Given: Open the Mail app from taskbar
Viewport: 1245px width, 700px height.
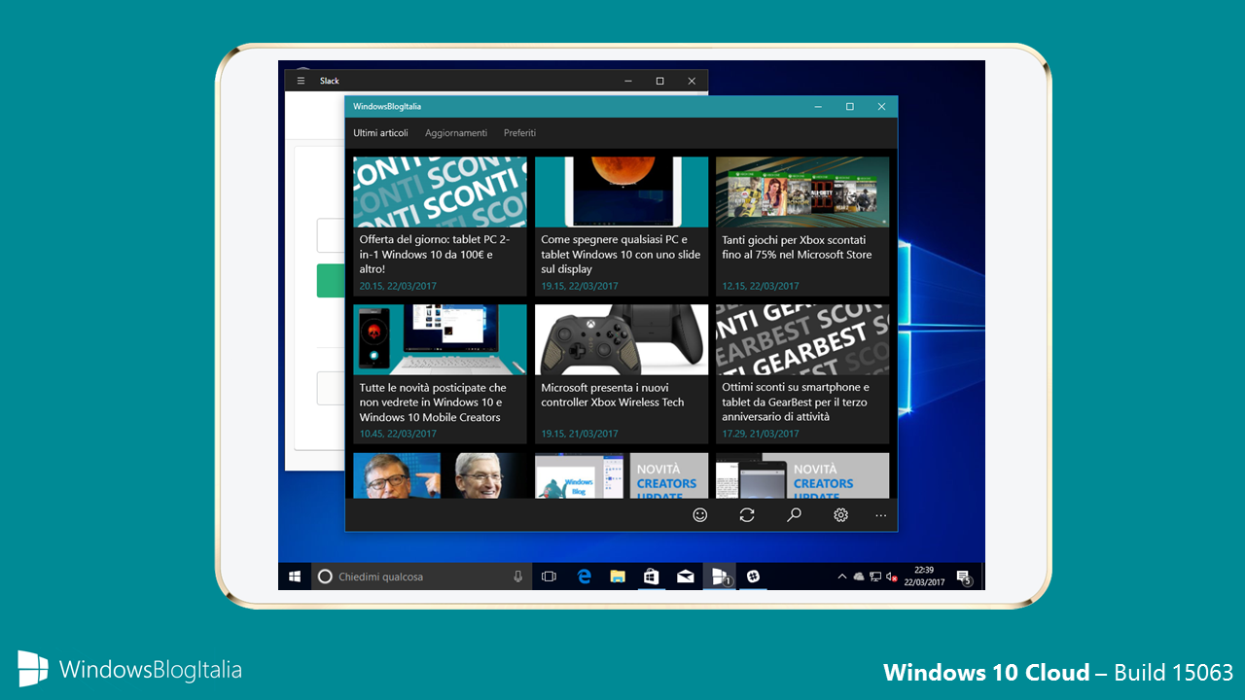Looking at the screenshot, I should [x=686, y=577].
